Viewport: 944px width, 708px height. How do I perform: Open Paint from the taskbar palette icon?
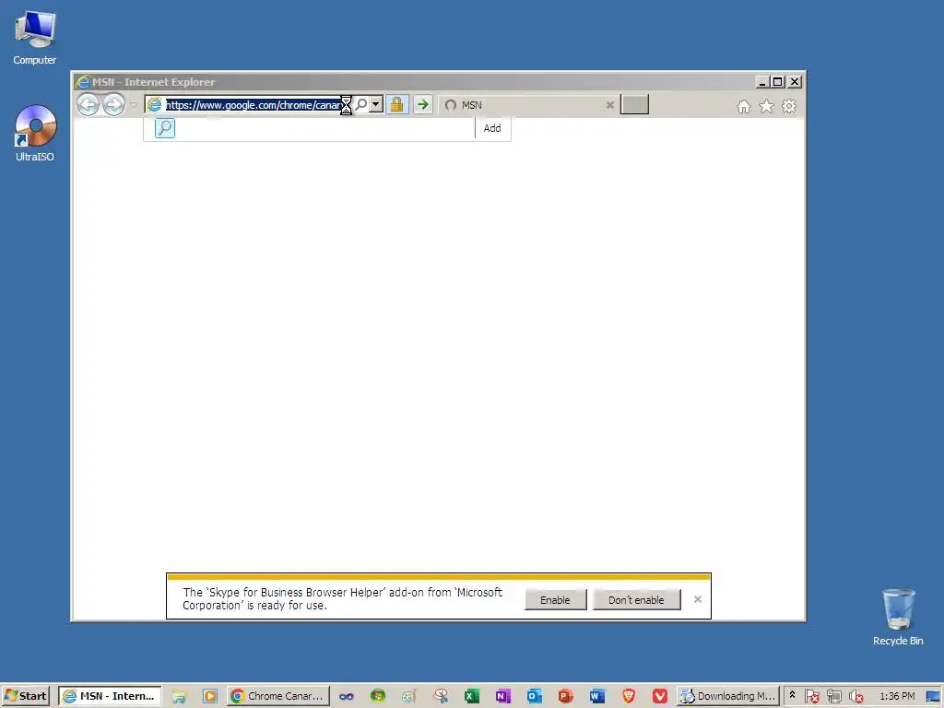click(409, 697)
